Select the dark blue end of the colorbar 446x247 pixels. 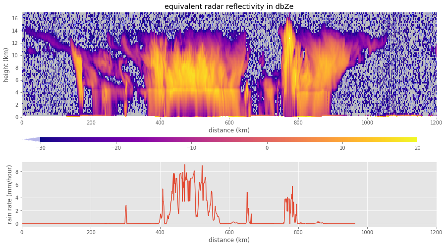[x=44, y=139]
